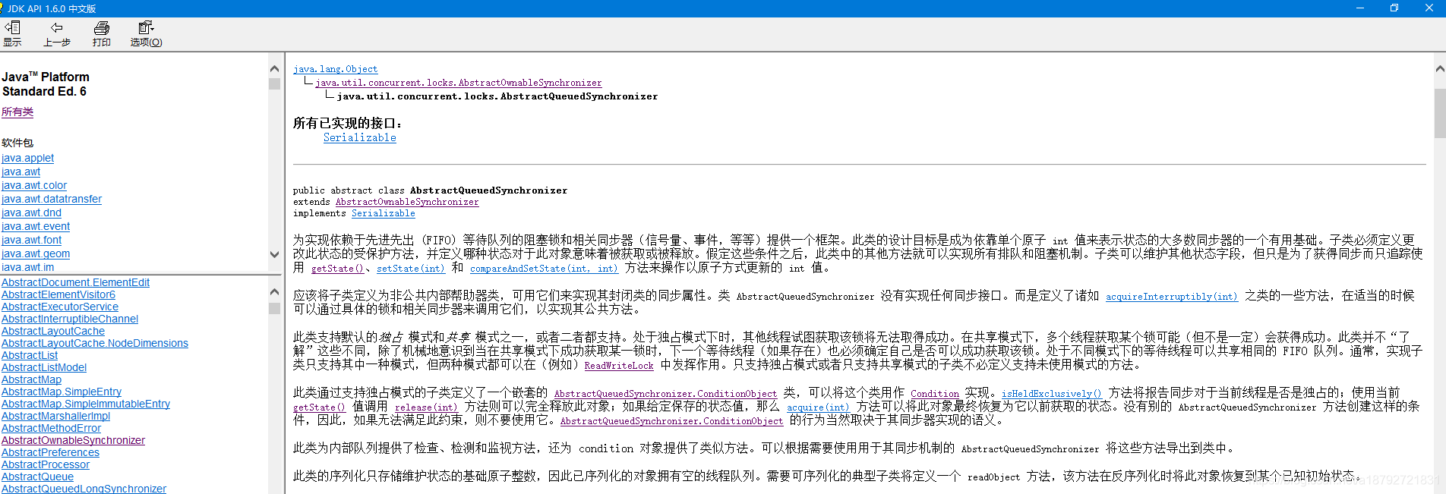1446x494 pixels.
Task: Open AbstractOwnableSynchronizer link after extends
Action: click(407, 202)
